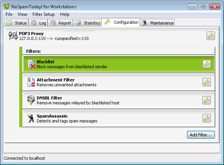Viewport: 224px width, 165px height.
Task: Open the Help menu
Action: (x=65, y=14)
